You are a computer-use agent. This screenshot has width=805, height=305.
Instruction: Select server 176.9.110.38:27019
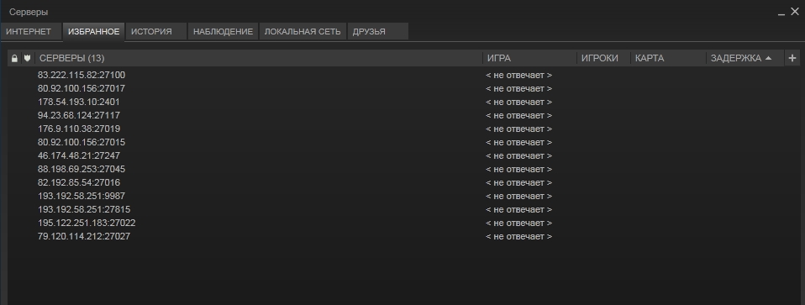[x=78, y=129]
